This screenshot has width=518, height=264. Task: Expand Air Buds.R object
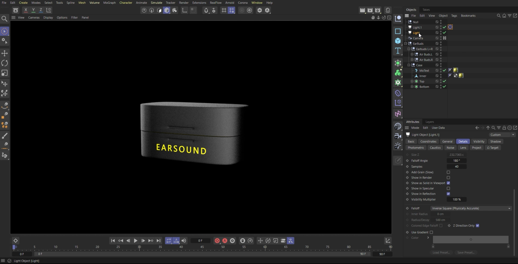pos(412,60)
